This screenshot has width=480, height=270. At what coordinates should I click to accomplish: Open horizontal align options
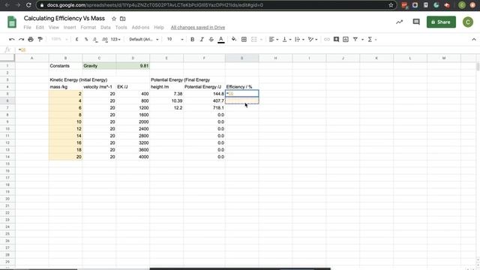[273, 40]
